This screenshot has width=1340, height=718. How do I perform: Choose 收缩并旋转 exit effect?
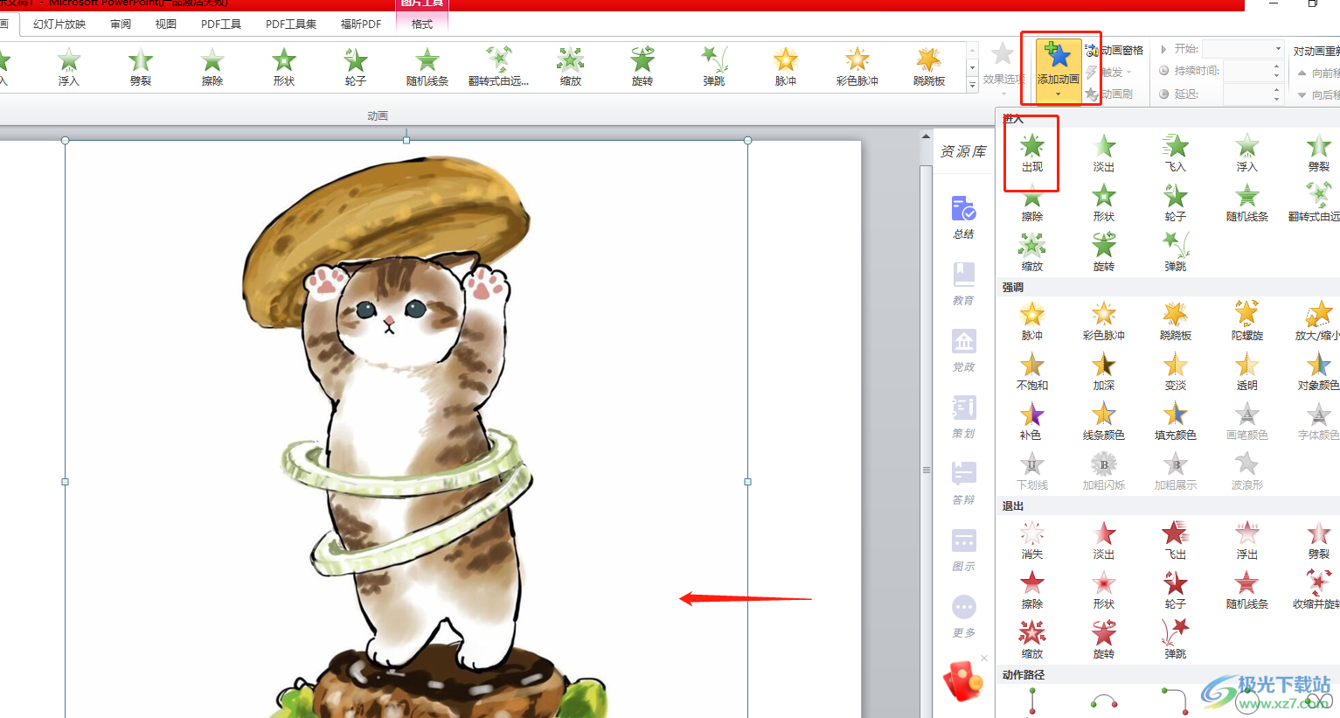click(1318, 589)
